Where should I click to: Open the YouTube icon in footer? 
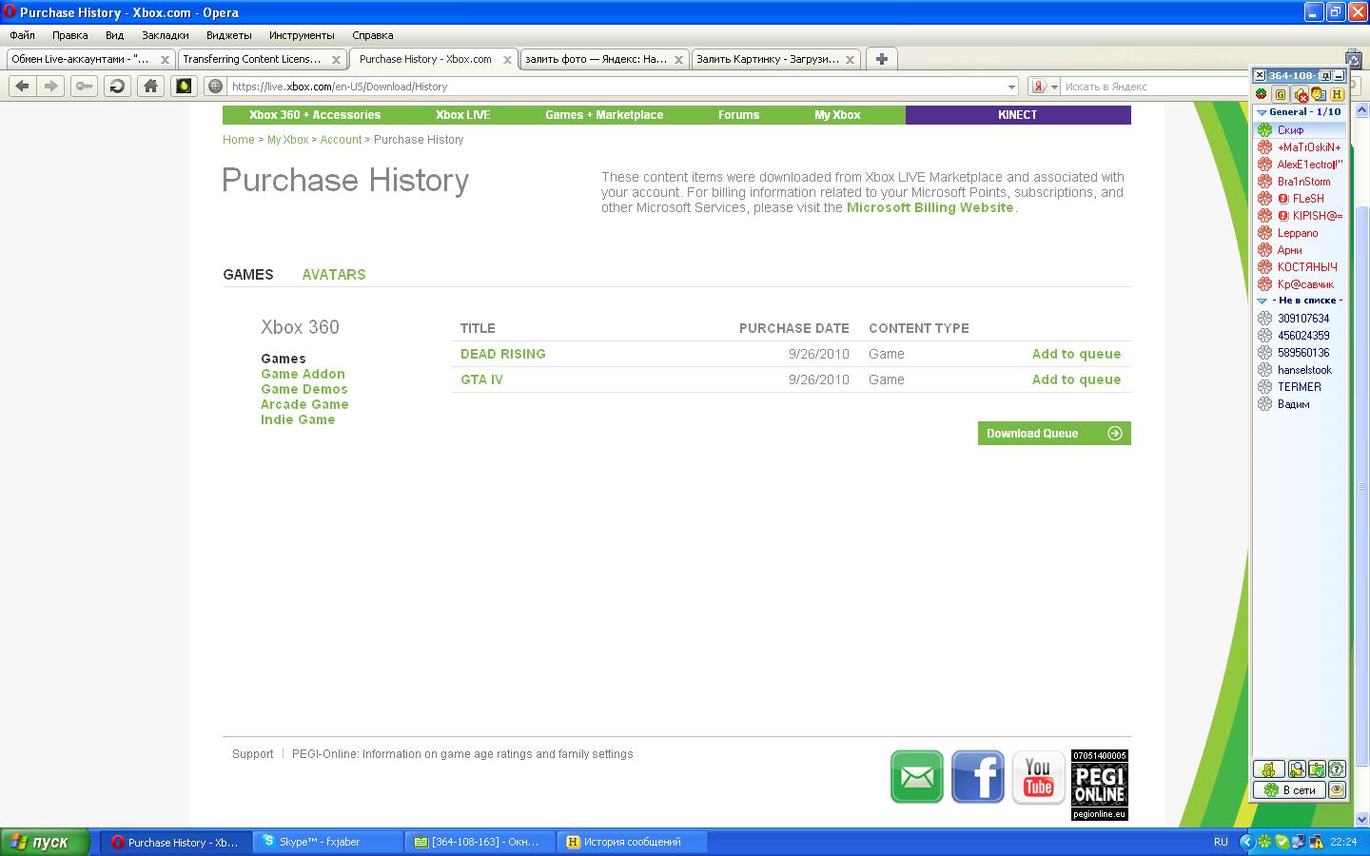1038,777
